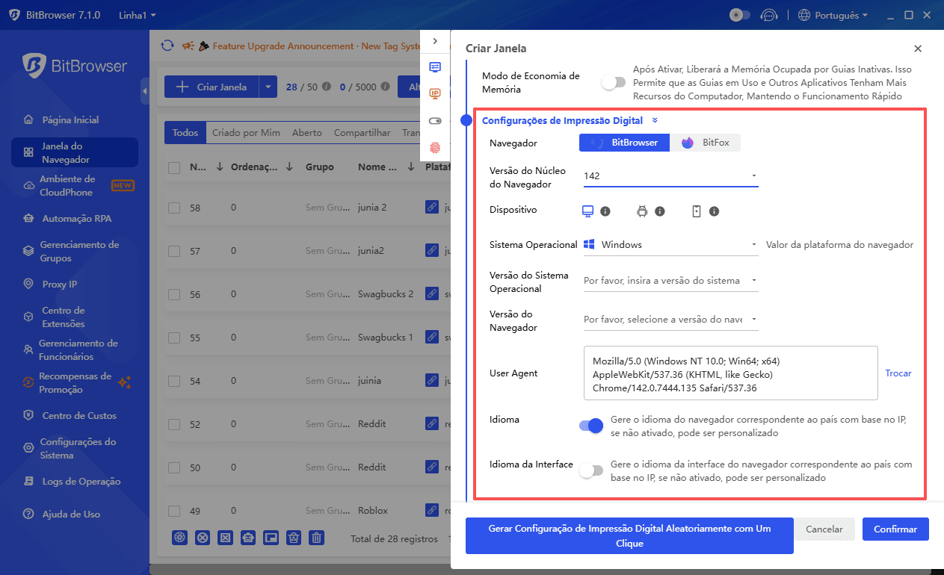Toggle the theme switch in title bar
The height and width of the screenshot is (575, 944).
point(739,15)
